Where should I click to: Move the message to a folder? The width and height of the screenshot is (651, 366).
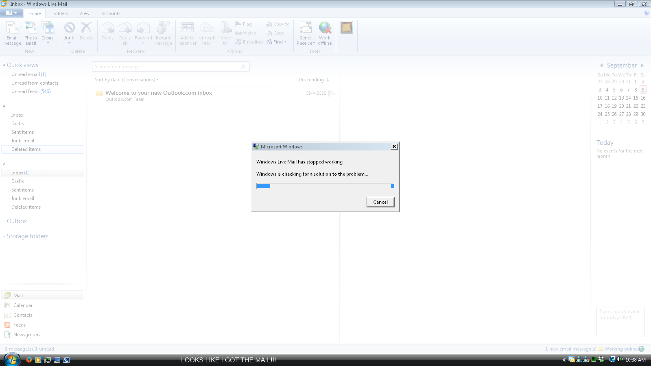(x=225, y=33)
